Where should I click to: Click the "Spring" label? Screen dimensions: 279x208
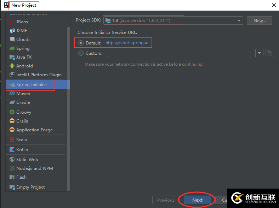click(23, 48)
